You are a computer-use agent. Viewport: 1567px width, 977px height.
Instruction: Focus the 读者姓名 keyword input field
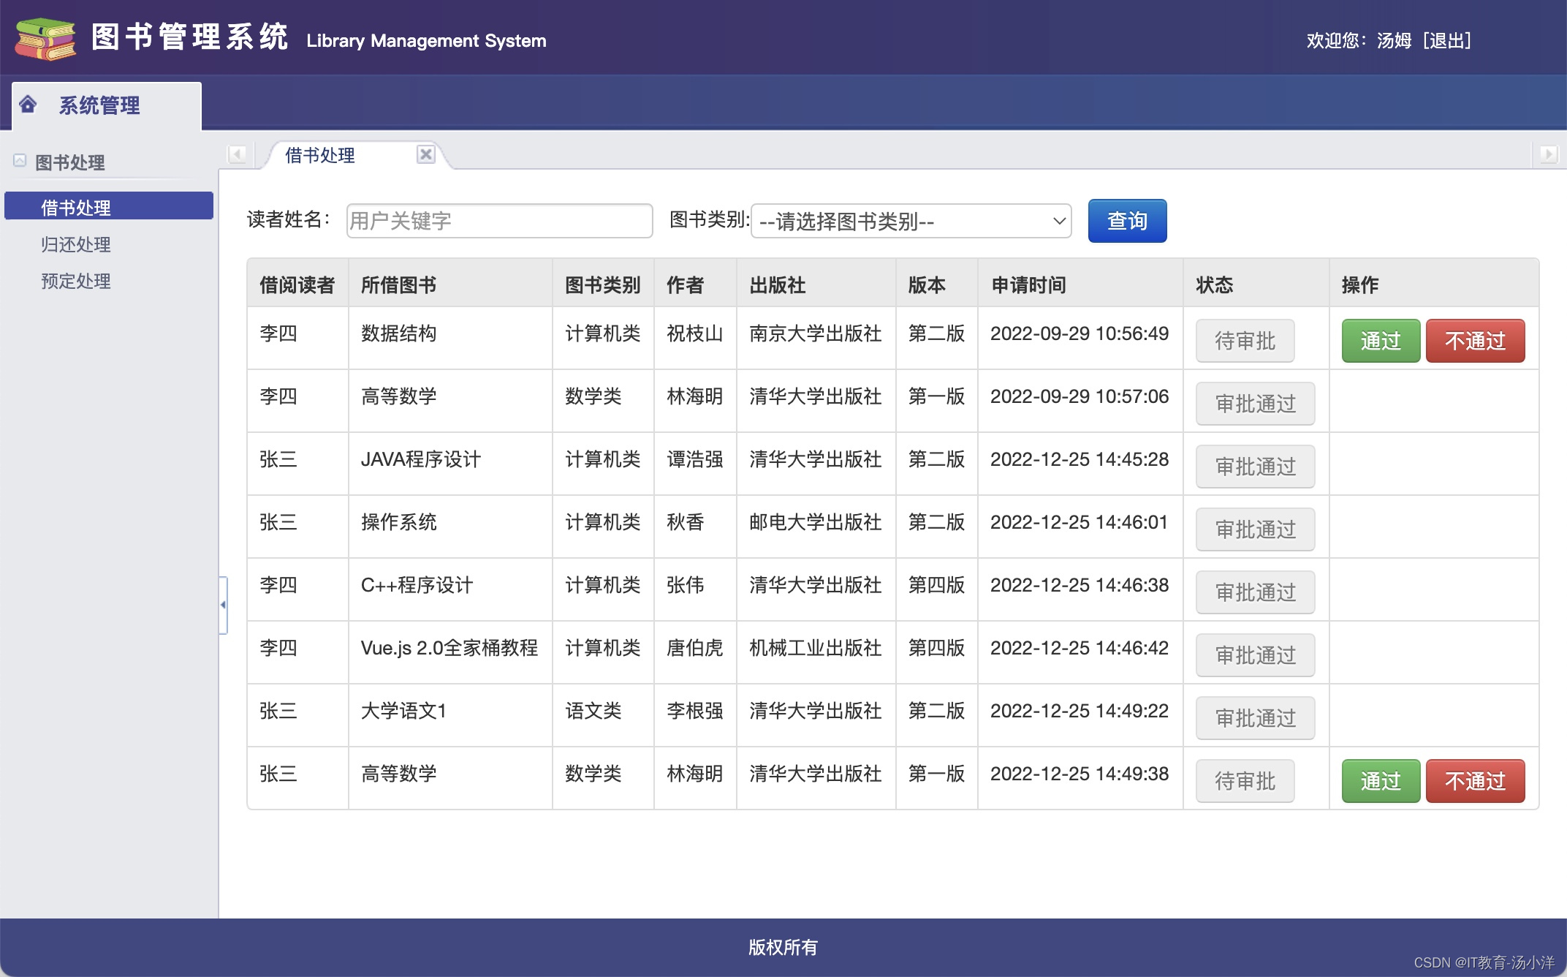coord(499,221)
